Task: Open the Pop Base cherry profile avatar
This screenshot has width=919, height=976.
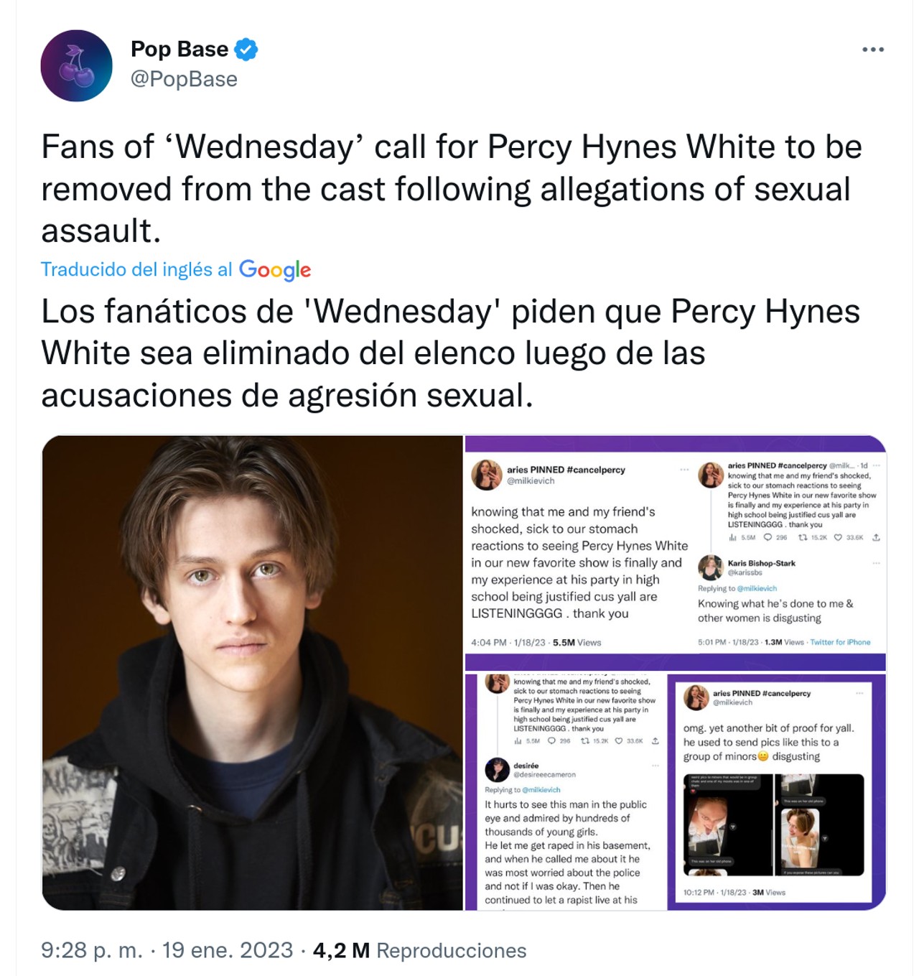Action: 76,65
